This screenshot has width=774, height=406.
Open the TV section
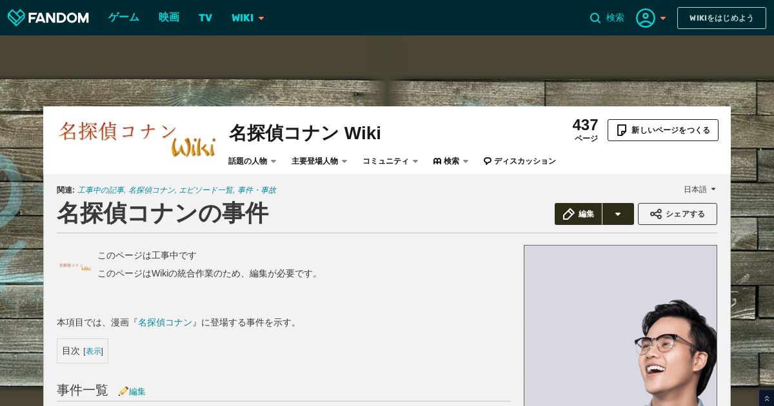(205, 17)
